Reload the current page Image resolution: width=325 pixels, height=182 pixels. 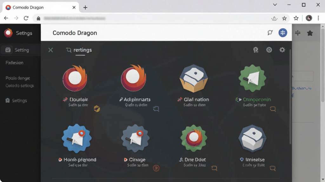[26, 18]
